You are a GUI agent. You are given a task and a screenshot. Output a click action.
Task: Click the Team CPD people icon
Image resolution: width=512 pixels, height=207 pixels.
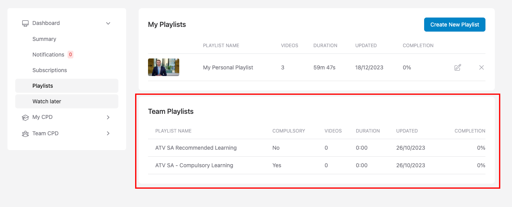tap(25, 134)
